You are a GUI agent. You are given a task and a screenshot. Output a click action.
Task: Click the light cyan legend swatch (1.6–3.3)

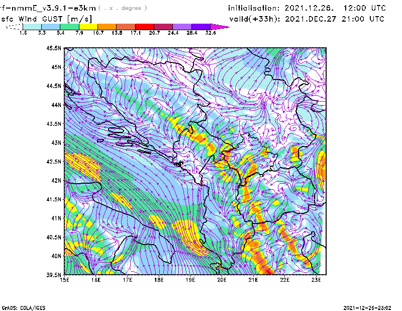(32, 27)
